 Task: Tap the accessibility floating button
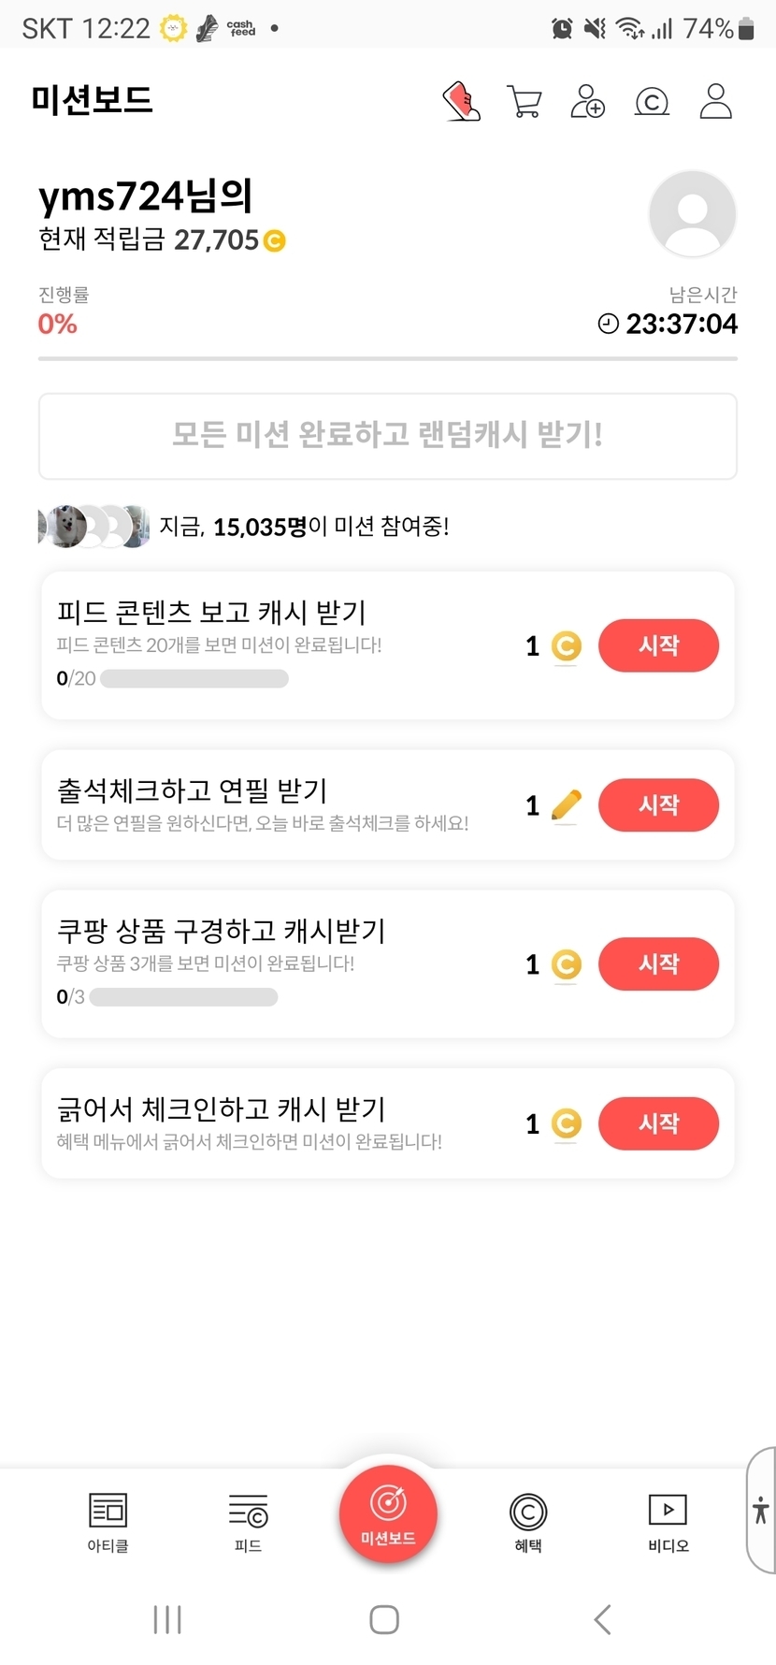(x=761, y=1510)
